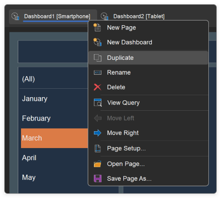Click the Duplicate overlapping squares icon
This screenshot has height=198, width=221.
98,58
